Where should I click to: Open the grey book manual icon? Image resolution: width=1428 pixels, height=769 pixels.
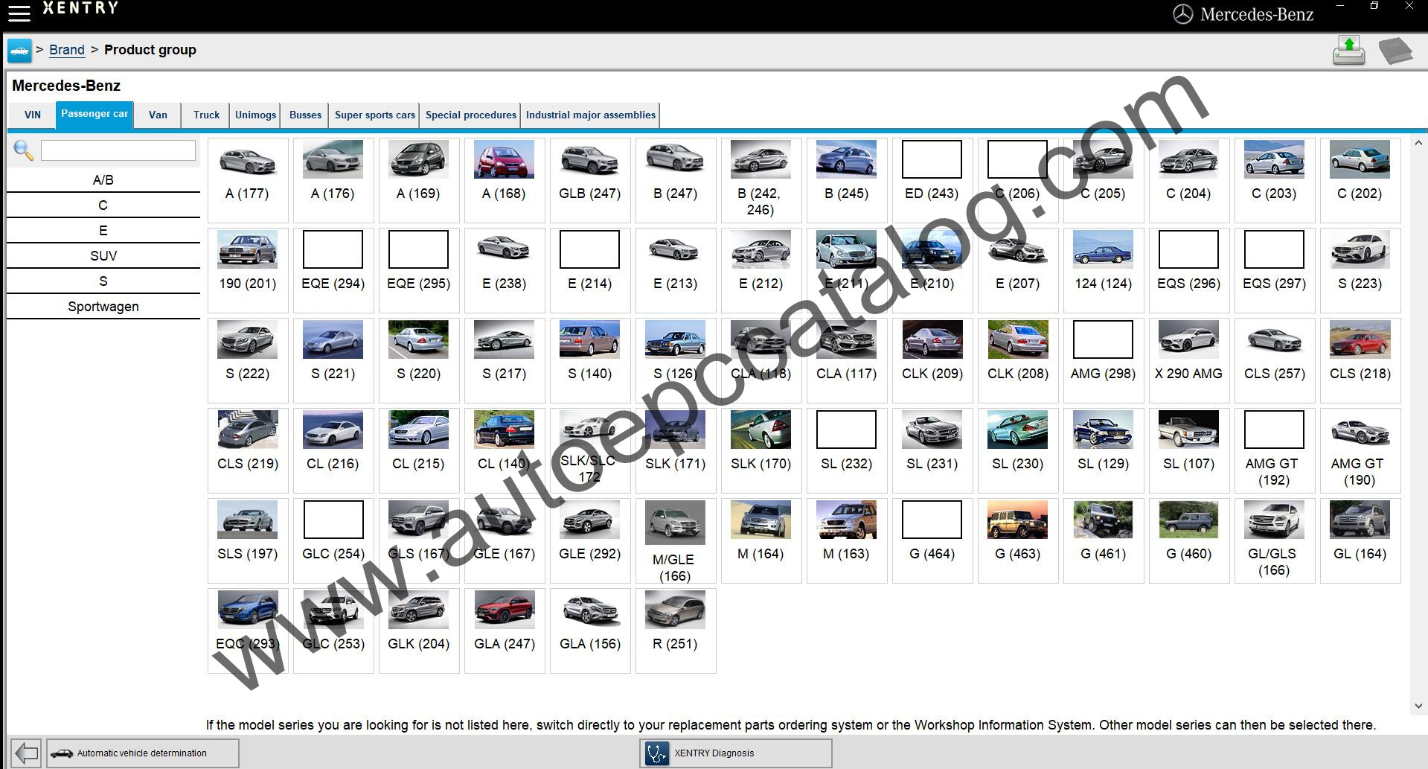(x=1395, y=51)
